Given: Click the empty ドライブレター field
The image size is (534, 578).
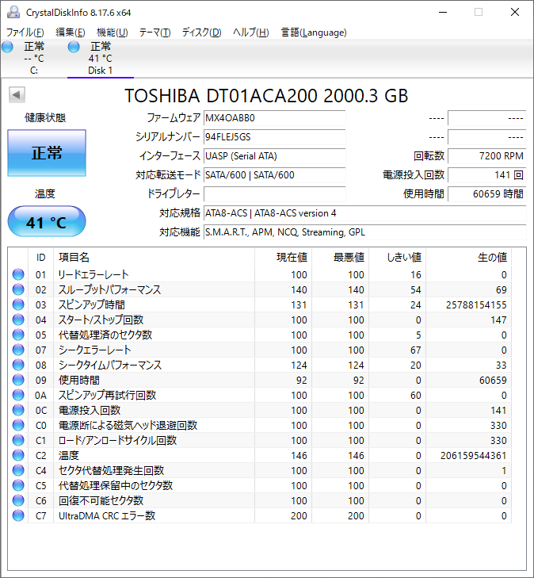Looking at the screenshot, I should (x=275, y=194).
